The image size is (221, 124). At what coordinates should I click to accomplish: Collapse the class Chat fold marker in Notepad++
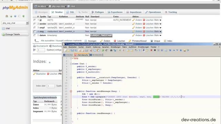(x=71, y=64)
